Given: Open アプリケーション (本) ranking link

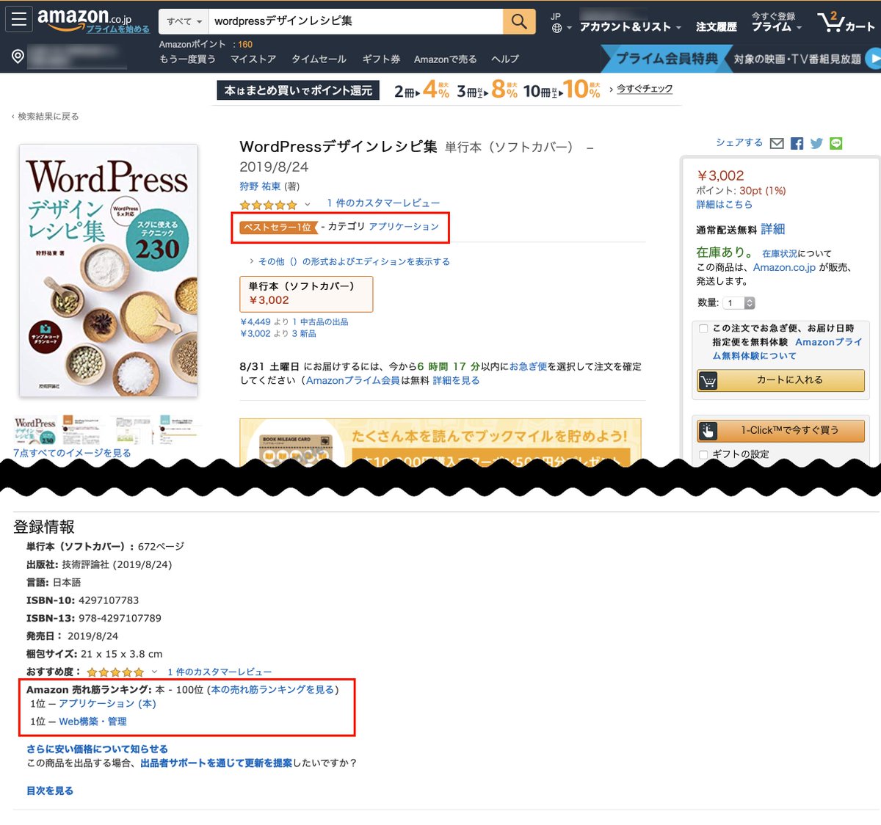Looking at the screenshot, I should tap(107, 704).
